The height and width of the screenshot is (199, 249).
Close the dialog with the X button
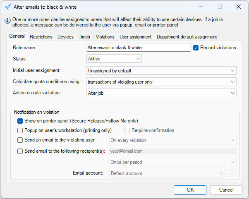click(x=239, y=7)
